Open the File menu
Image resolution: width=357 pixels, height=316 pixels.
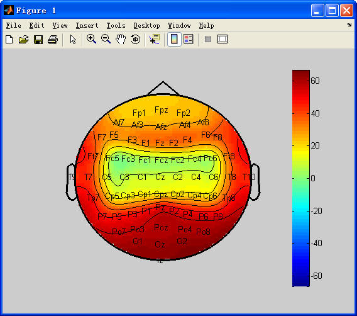(13, 25)
